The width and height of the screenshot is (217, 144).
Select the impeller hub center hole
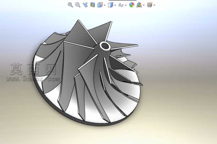[x=105, y=46]
